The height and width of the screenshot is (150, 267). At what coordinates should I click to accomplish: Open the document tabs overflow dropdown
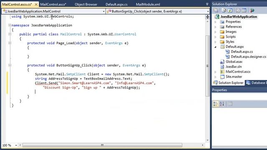[x=207, y=4]
